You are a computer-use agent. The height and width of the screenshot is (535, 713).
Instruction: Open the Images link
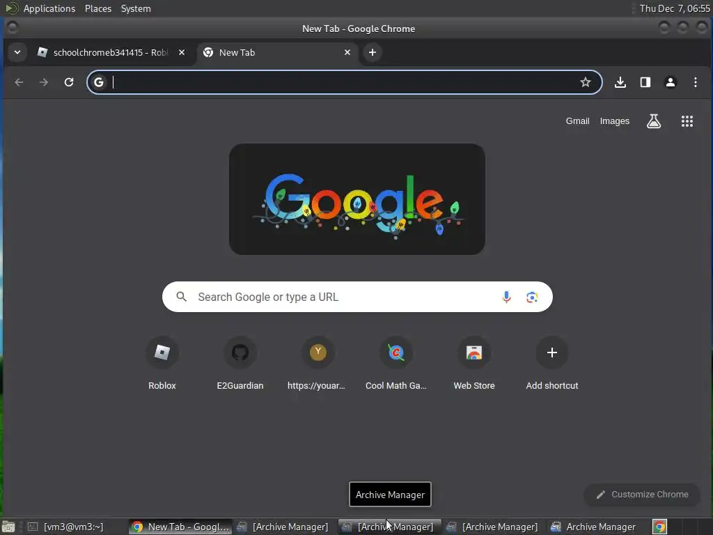[x=615, y=121]
